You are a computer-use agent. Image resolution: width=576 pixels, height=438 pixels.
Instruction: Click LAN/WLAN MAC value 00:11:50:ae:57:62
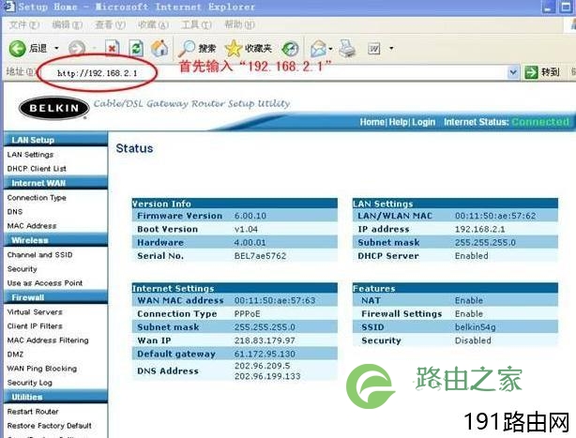(495, 216)
